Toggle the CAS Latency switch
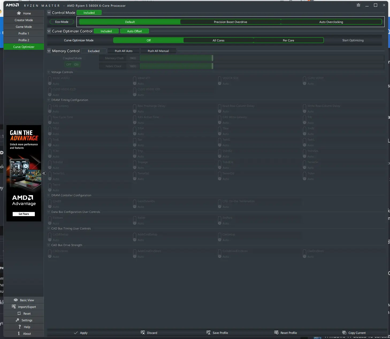Viewport: 390px width, 339px height. tap(50, 108)
